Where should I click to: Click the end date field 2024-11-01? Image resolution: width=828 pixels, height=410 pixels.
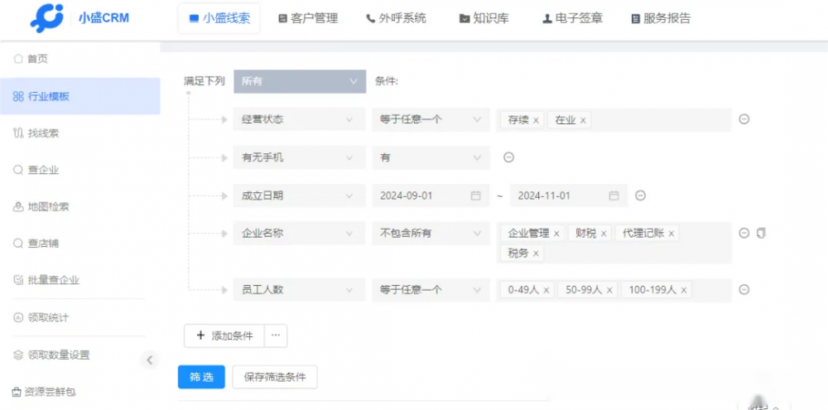[569, 195]
